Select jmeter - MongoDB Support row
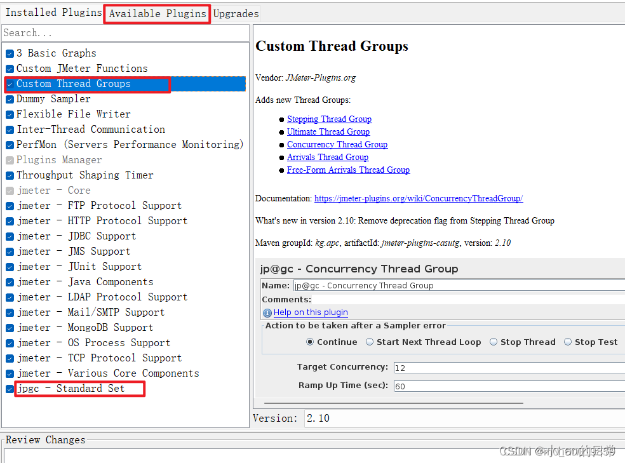The image size is (625, 463). 125,328
